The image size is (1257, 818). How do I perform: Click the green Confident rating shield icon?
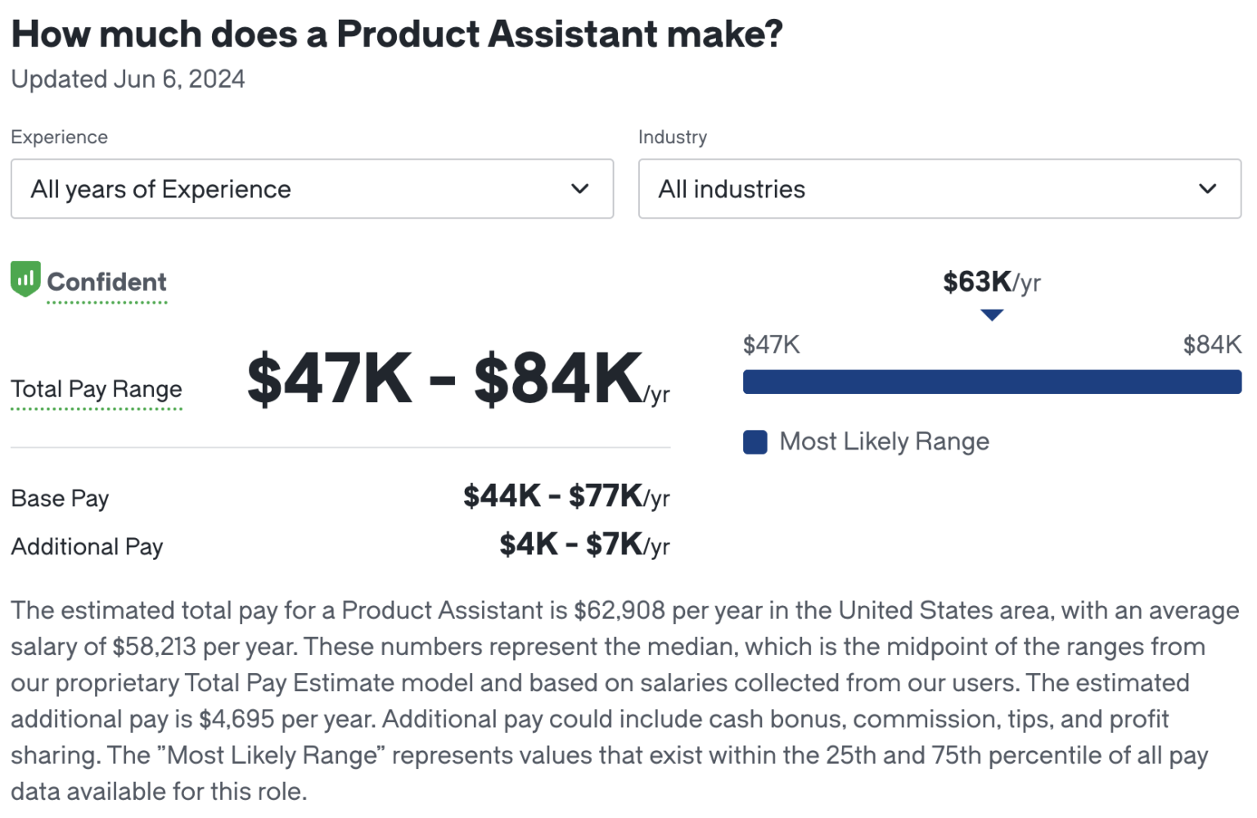point(25,279)
